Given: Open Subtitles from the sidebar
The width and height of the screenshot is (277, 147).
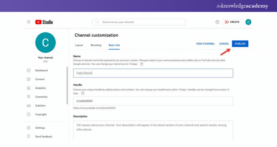Looking at the screenshot, I should pos(40,106).
